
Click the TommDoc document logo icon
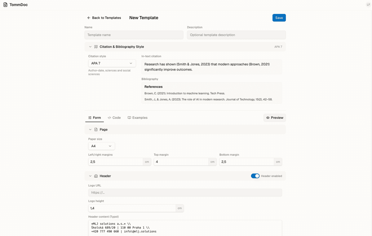(x=5, y=5)
